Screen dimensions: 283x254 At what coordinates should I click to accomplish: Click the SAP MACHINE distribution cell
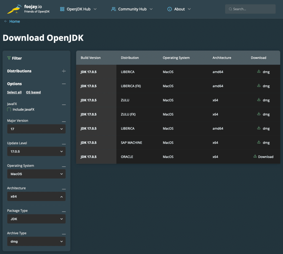click(x=131, y=143)
